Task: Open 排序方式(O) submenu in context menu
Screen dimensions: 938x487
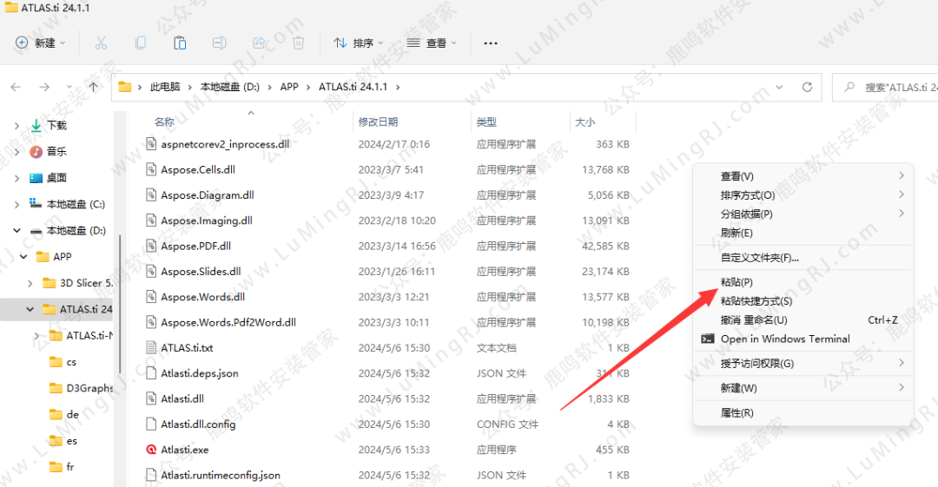Action: pos(803,195)
